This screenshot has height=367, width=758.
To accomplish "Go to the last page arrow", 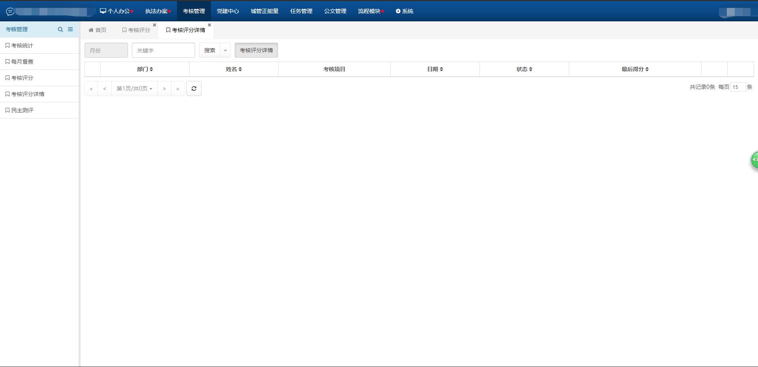I will 178,88.
